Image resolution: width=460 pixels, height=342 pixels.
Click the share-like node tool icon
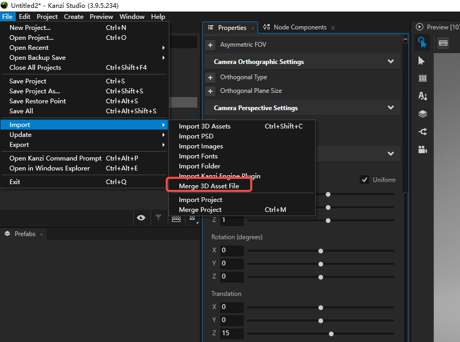pyautogui.click(x=422, y=132)
